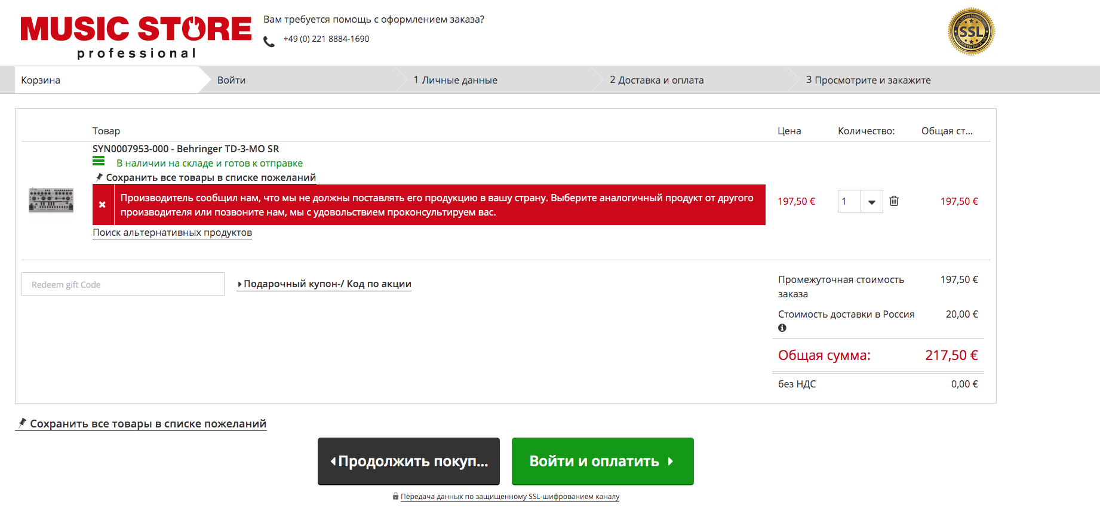Dismiss the red warning X icon
Viewport: 1100px width, 514px height.
coord(103,204)
